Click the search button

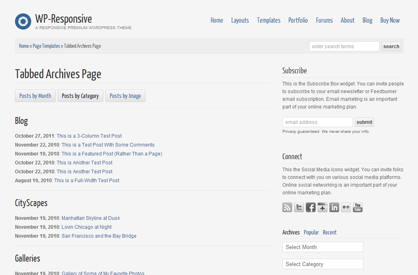[x=391, y=46]
